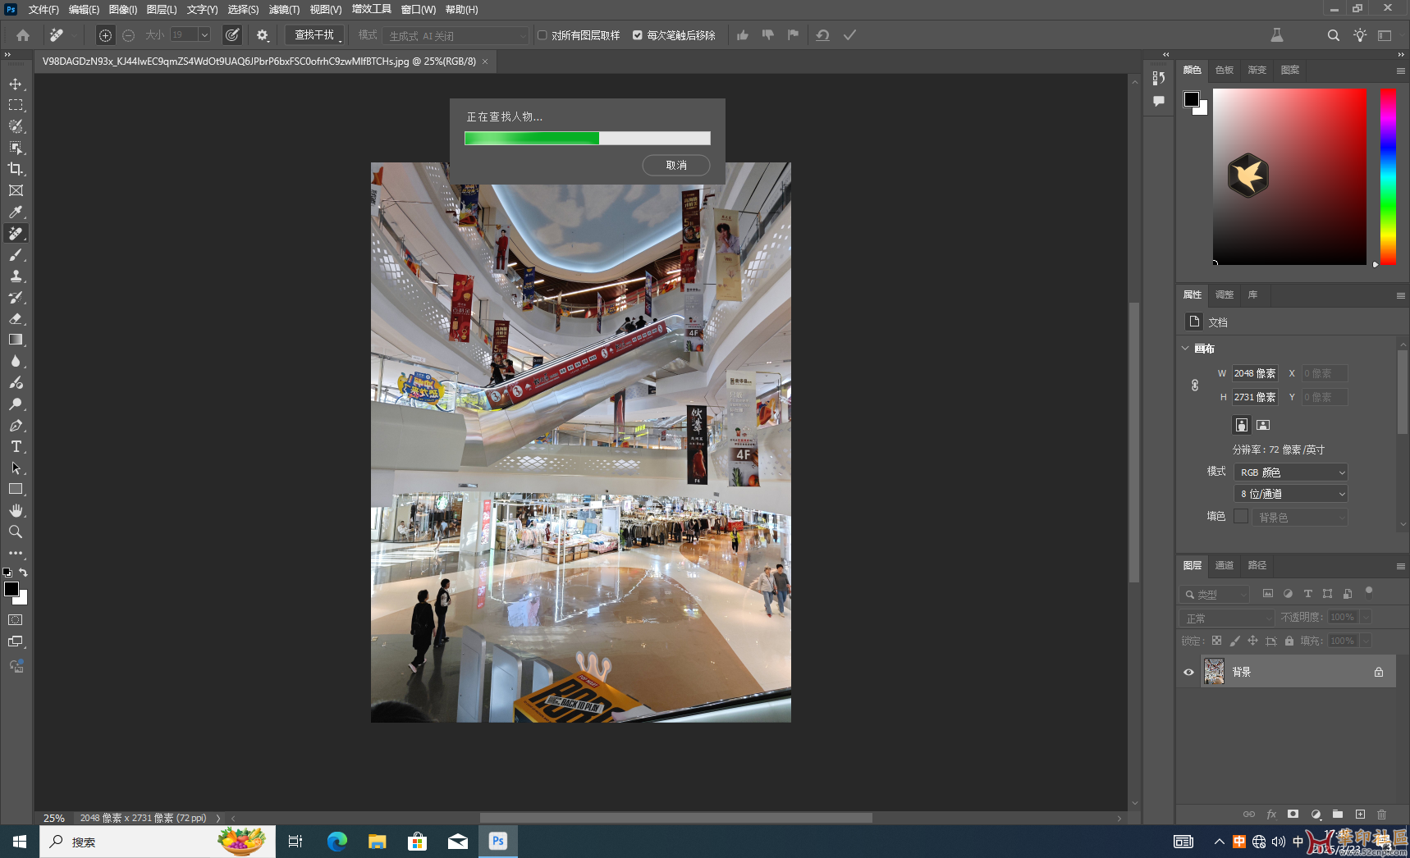Click the create new layer icon
Screen dimensions: 1410x858
tap(1360, 814)
